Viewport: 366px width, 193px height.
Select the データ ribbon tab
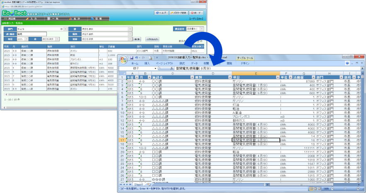coord(194,63)
